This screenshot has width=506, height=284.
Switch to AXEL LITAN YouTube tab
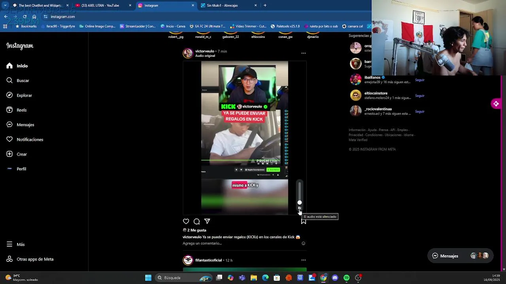103,6
